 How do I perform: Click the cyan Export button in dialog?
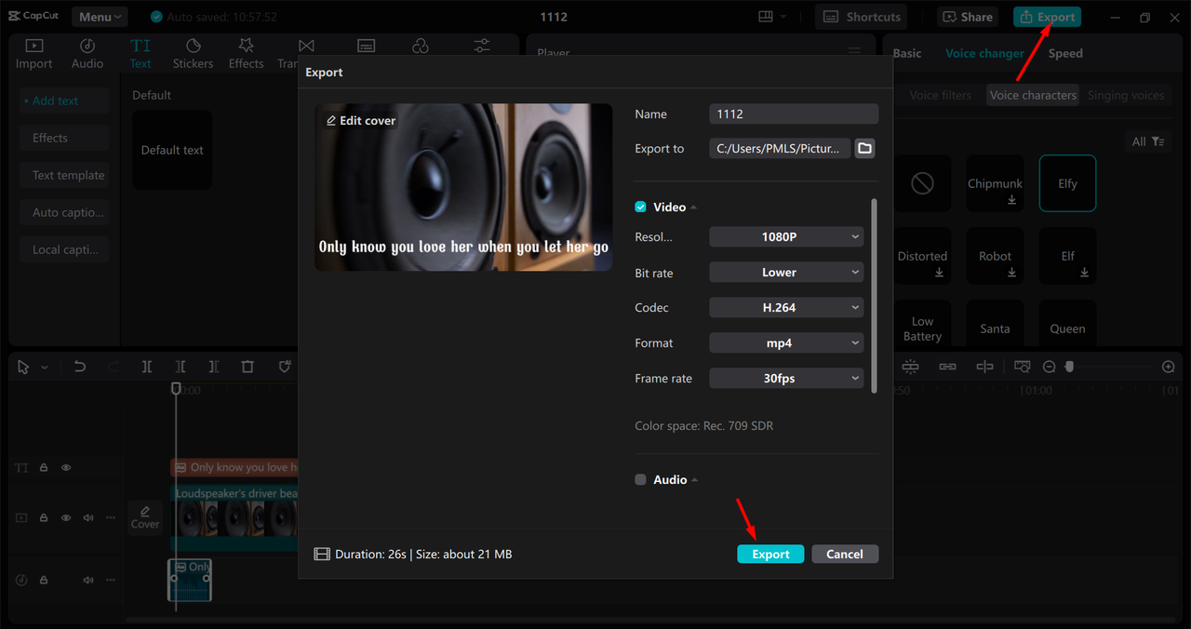click(770, 554)
